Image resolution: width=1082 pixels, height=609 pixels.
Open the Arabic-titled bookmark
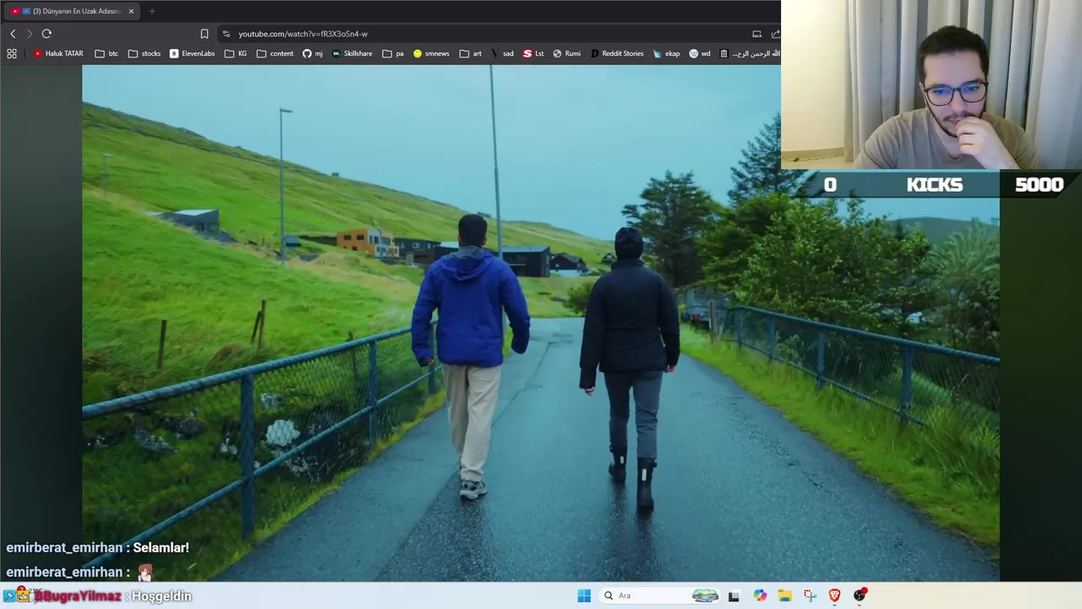tap(749, 53)
